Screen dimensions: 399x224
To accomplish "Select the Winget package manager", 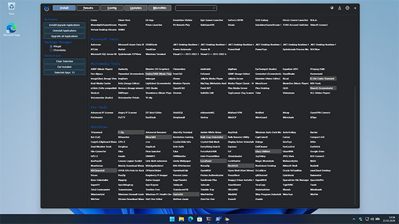I will point(56,46).
